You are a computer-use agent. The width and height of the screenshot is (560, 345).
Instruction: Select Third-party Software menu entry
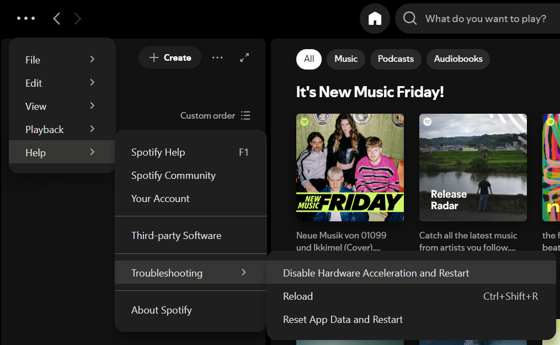(x=191, y=236)
